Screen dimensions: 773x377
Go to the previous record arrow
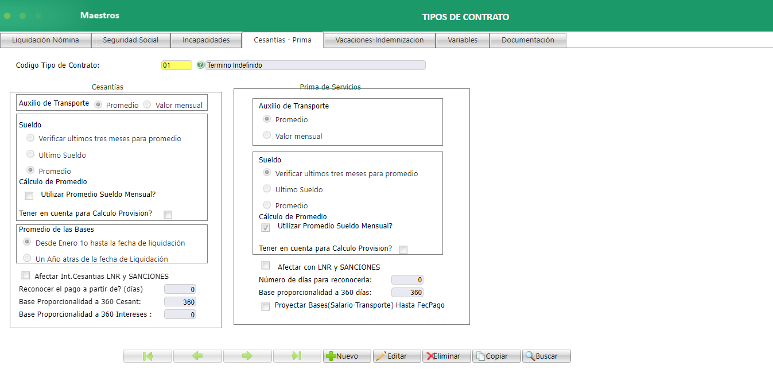pyautogui.click(x=197, y=356)
